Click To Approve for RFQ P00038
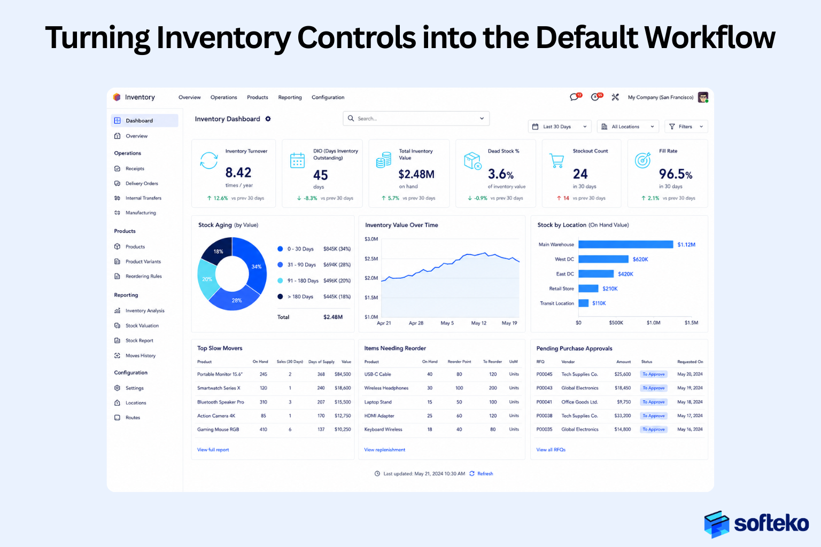 [654, 416]
